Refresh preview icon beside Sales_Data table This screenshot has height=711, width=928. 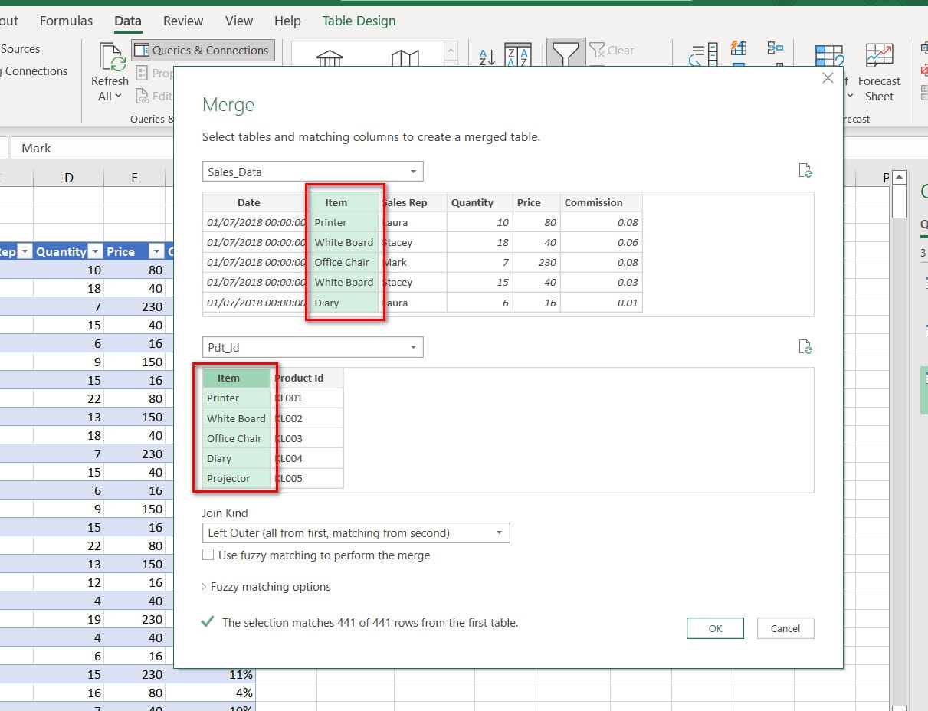805,171
